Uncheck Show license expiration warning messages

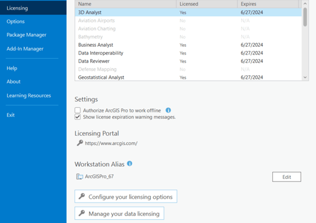click(77, 117)
